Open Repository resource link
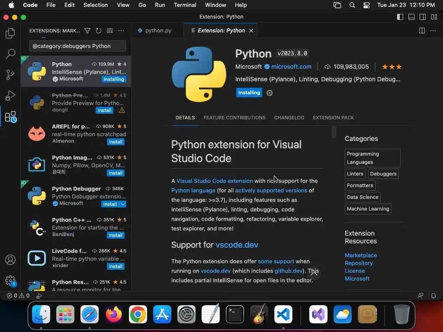Image resolution: width=443 pixels, height=332 pixels. coord(359,263)
